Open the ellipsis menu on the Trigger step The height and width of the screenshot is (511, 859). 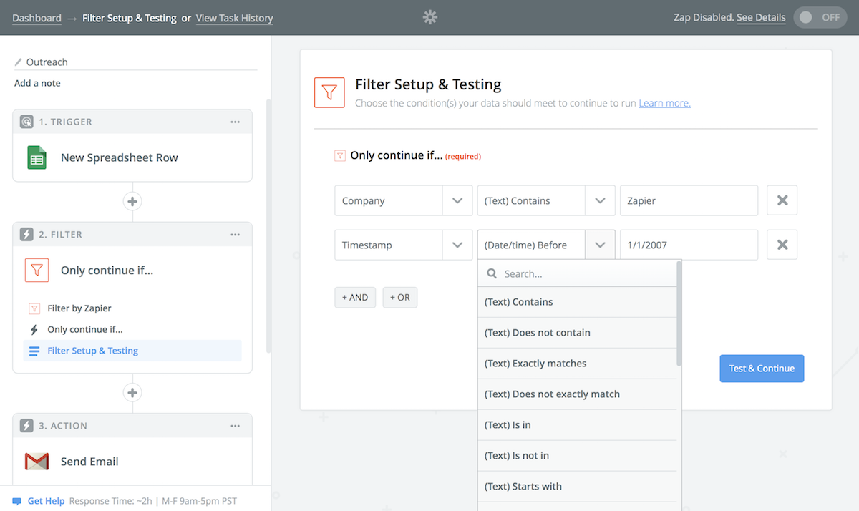coord(235,122)
